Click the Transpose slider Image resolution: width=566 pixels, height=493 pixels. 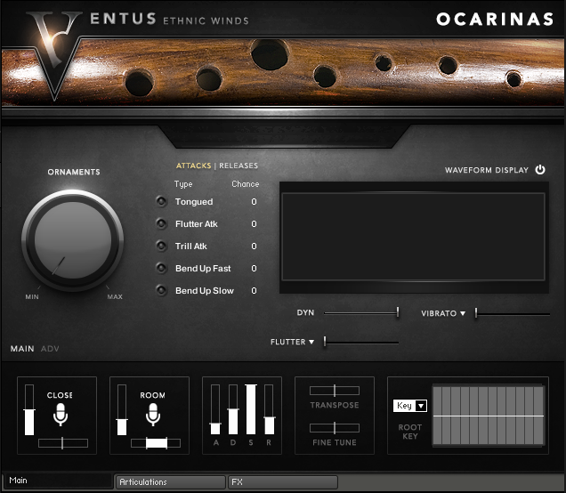click(x=335, y=391)
